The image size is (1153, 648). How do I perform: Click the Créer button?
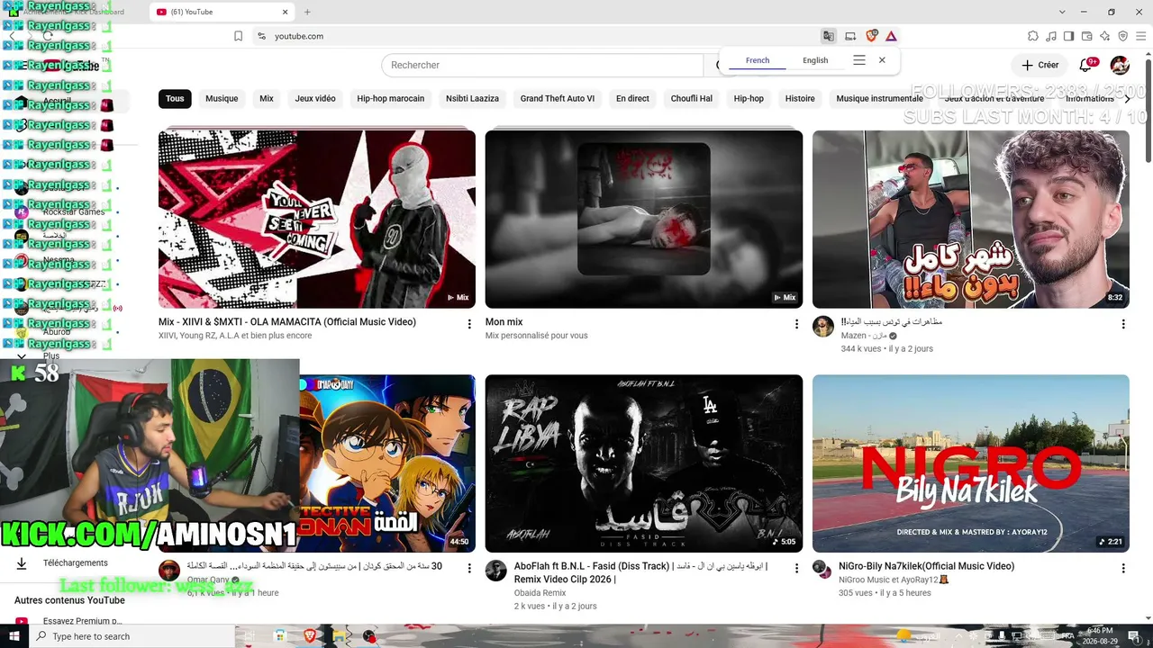[1040, 65]
